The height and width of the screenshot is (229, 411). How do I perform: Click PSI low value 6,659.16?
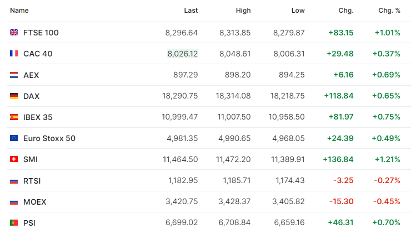(289, 222)
